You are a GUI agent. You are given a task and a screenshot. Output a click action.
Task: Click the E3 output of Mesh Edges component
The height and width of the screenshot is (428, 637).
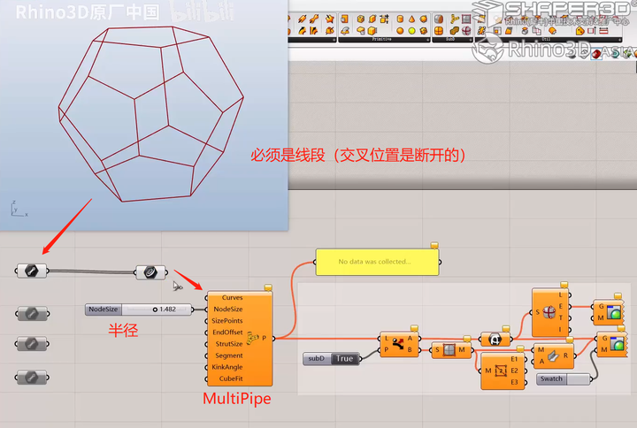point(514,382)
